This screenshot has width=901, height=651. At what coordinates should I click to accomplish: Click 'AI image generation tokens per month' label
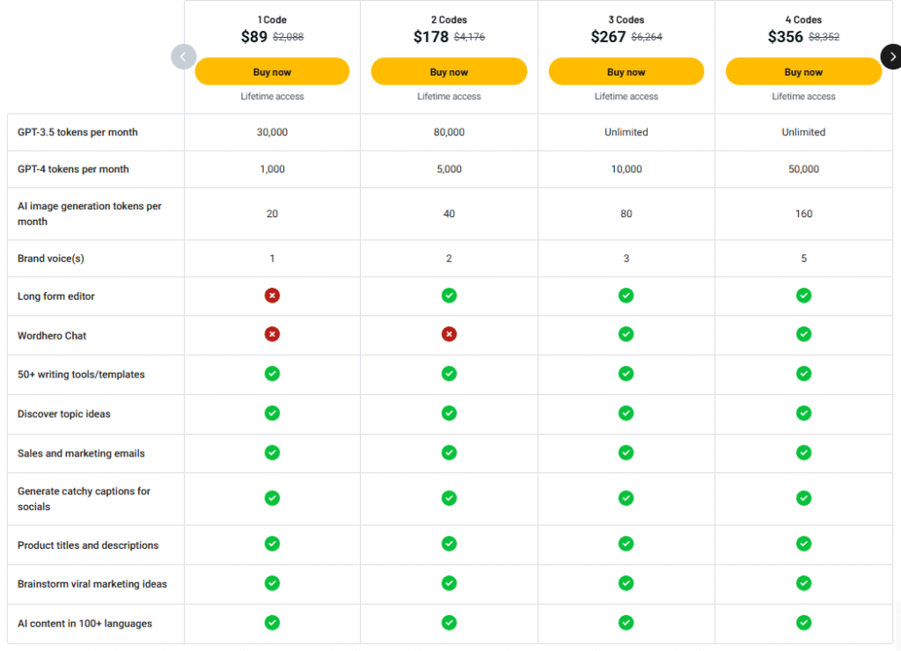(x=89, y=214)
